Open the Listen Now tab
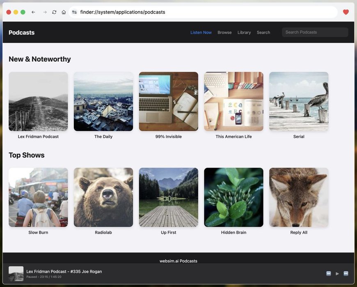 pos(201,32)
